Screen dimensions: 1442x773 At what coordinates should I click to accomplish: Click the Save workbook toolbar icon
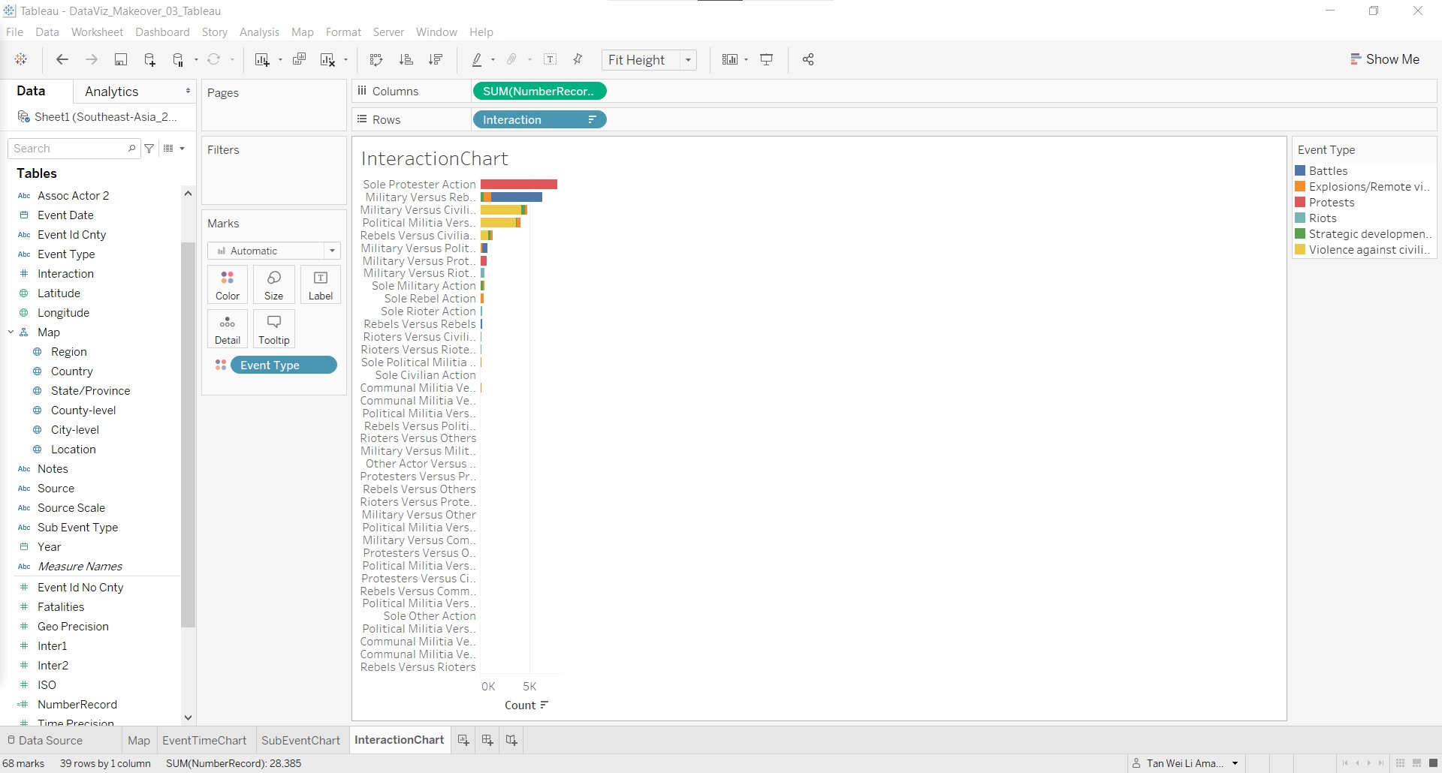tap(120, 60)
